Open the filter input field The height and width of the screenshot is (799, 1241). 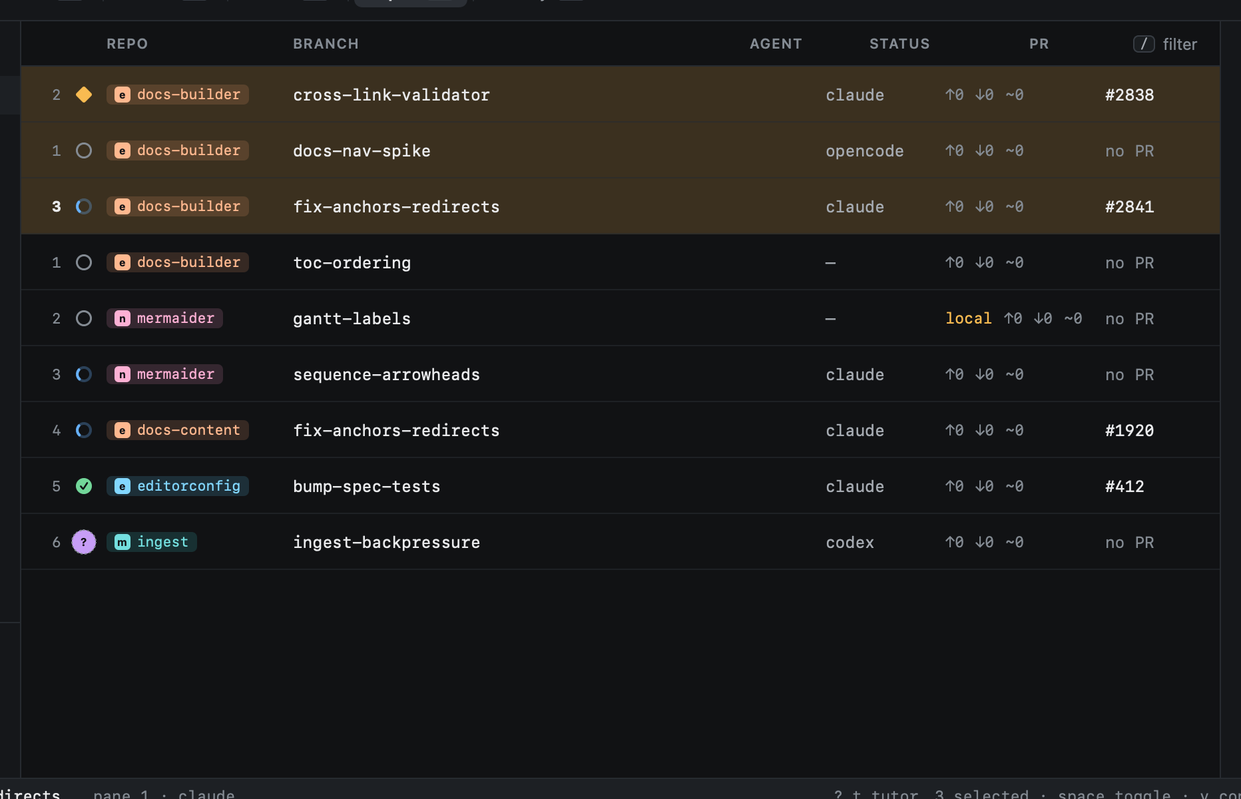tap(1165, 44)
